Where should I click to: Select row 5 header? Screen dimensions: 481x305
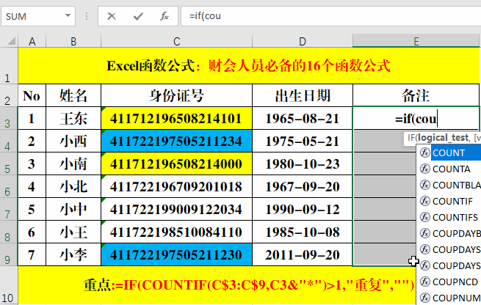pyautogui.click(x=9, y=163)
